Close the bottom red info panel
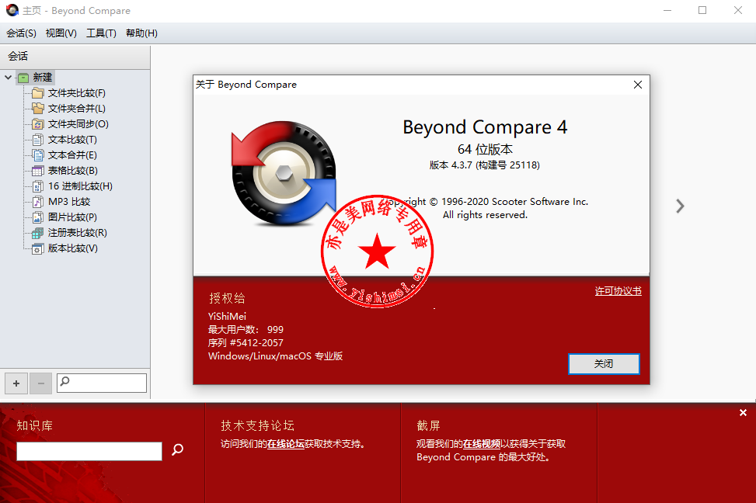Viewport: 756px width, 503px height. tap(743, 412)
